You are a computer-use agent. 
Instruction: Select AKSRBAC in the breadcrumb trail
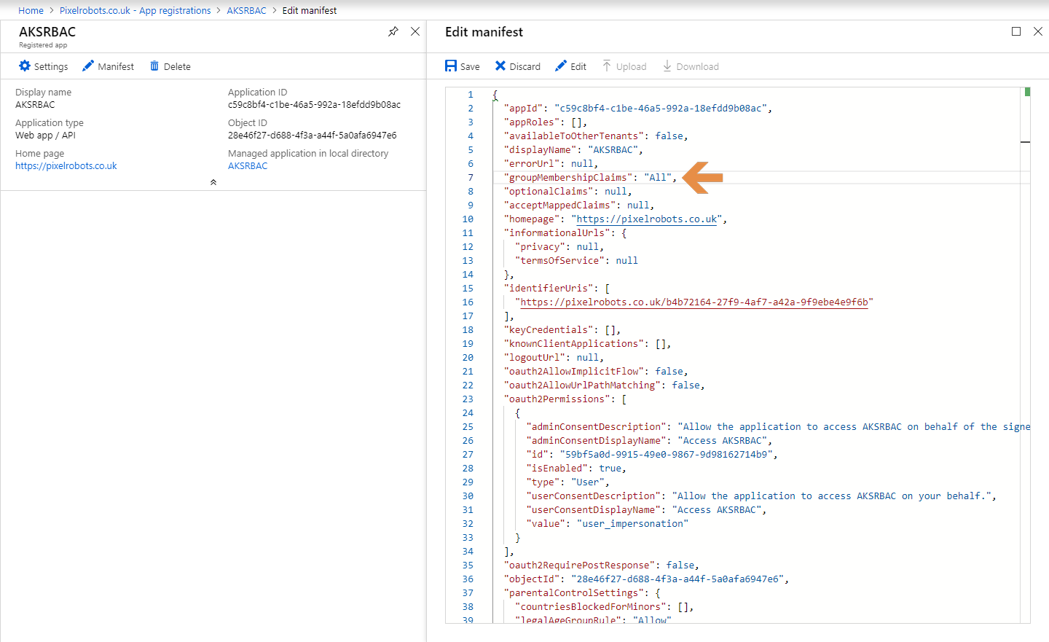(245, 10)
